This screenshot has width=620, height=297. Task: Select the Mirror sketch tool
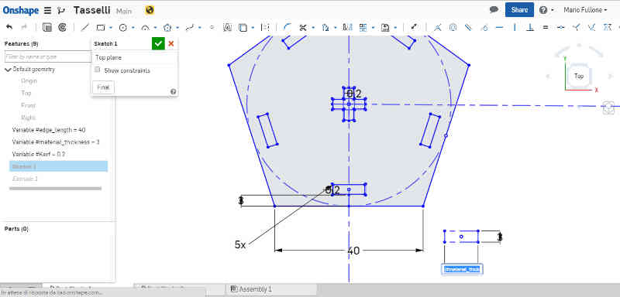347,28
